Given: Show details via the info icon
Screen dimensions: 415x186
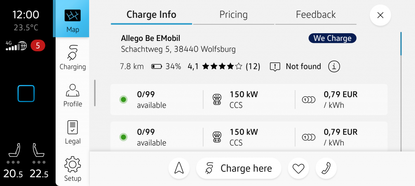Looking at the screenshot, I should (x=334, y=66).
